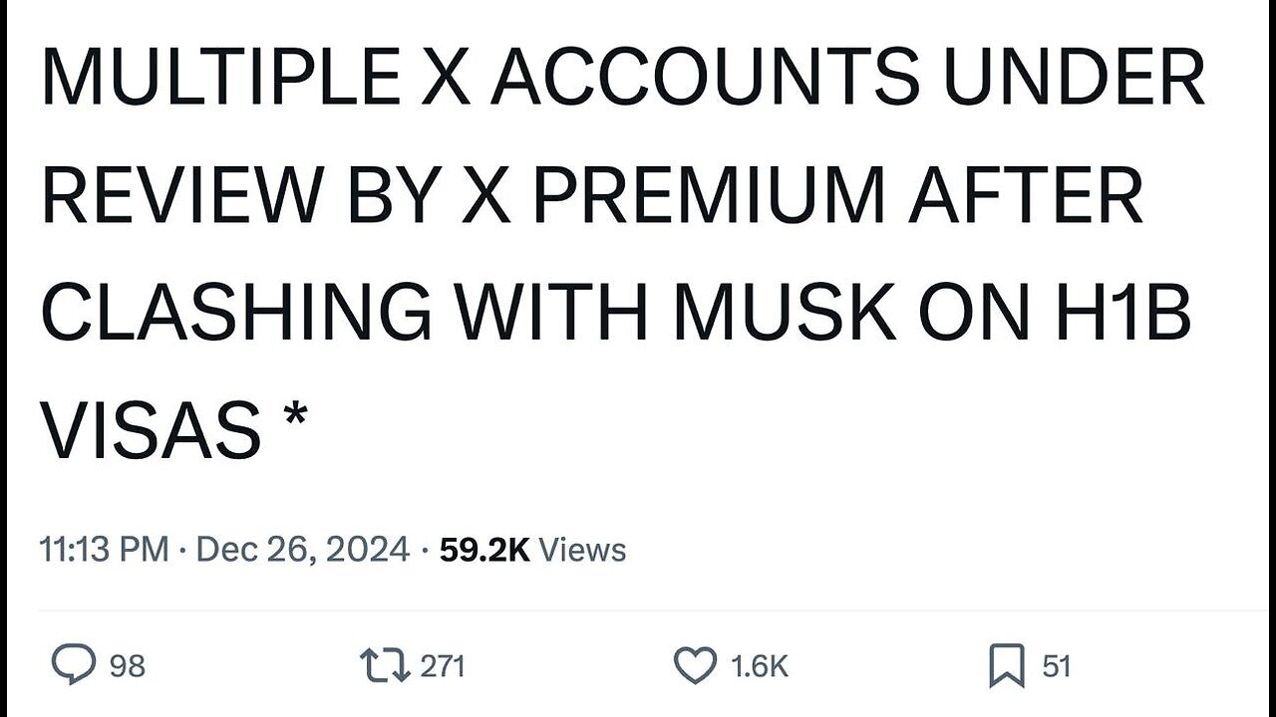
Task: Click the repost arrows icon
Action: click(387, 665)
